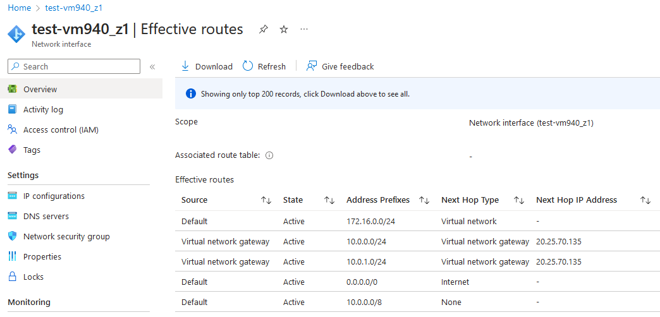Click the Tags icon in sidebar
Image resolution: width=660 pixels, height=317 pixels.
[12, 150]
